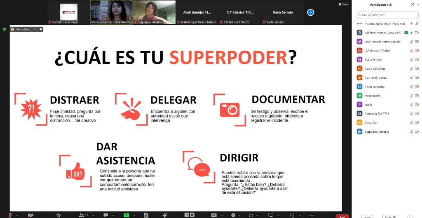Image resolution: width=422 pixels, height=218 pixels.
Task: Select the Stephanie Navarro video thumbnail
Action: [155, 12]
